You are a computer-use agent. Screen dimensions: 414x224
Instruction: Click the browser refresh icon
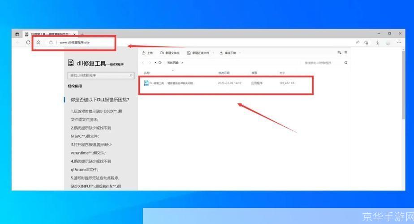(28, 42)
